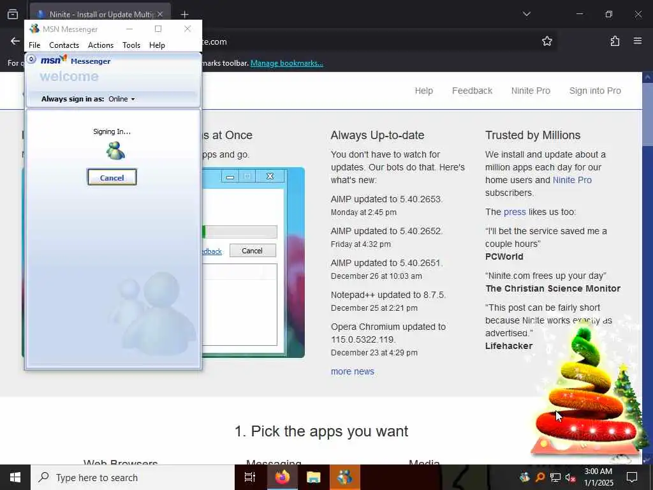653x490 pixels.
Task: Click the more news link
Action: (352, 371)
